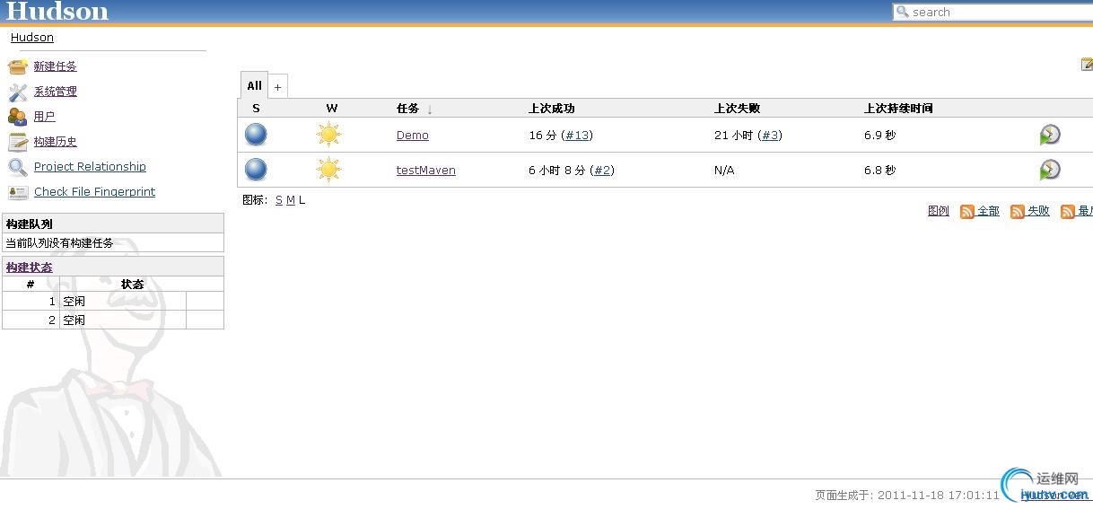
Task: Sort by the 上次成功 column header
Action: [x=552, y=109]
